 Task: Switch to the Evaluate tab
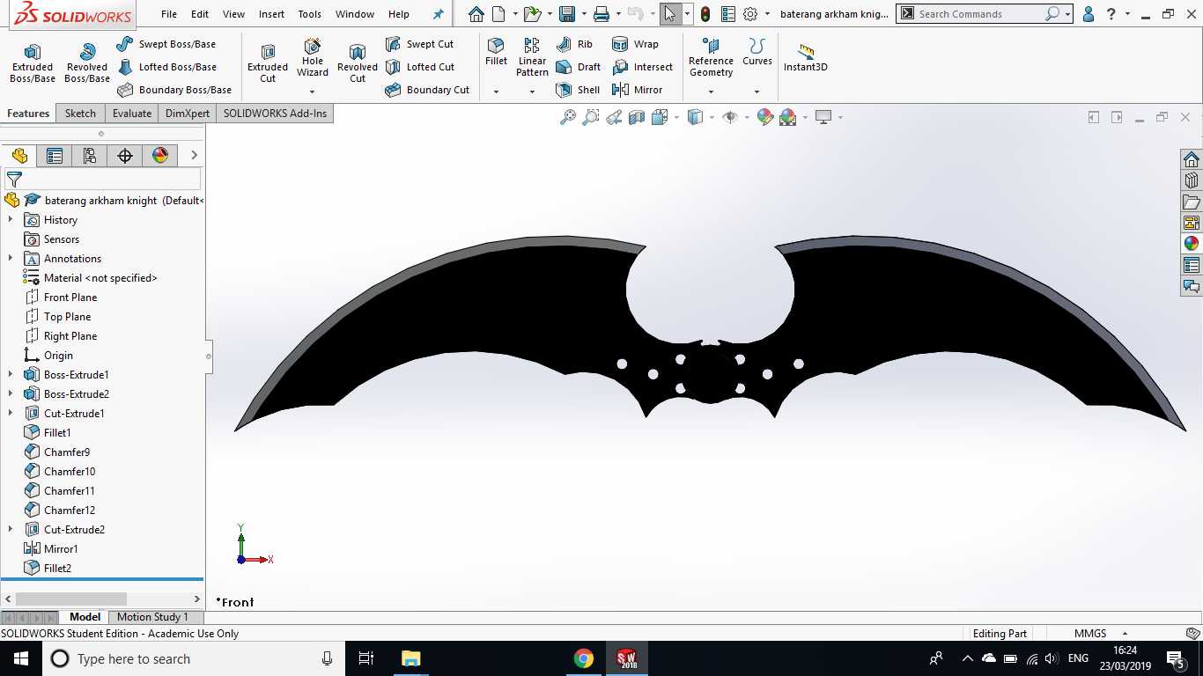click(132, 114)
